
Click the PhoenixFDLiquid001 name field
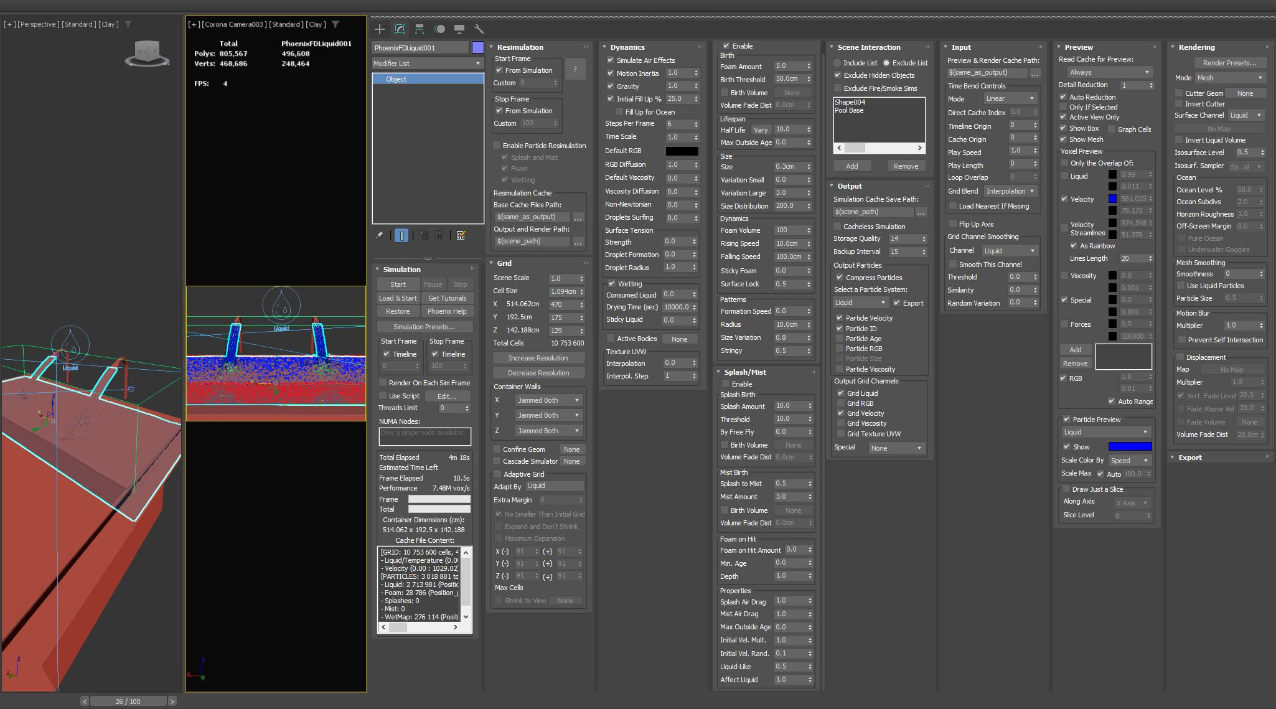[x=421, y=48]
